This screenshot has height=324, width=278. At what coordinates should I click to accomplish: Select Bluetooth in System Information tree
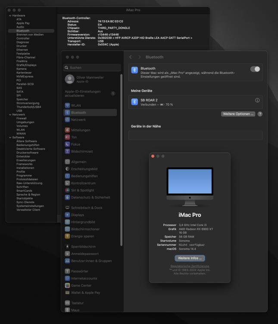click(31, 31)
